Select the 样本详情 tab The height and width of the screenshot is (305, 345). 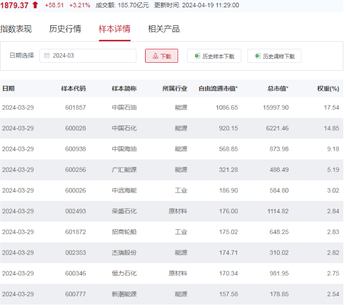(x=114, y=29)
